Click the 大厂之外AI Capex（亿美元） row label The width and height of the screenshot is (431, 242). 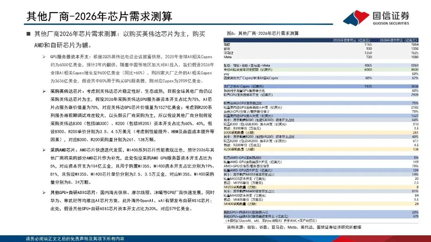pos(244,86)
